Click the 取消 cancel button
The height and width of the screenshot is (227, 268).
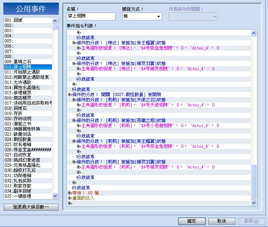[x=222, y=221]
